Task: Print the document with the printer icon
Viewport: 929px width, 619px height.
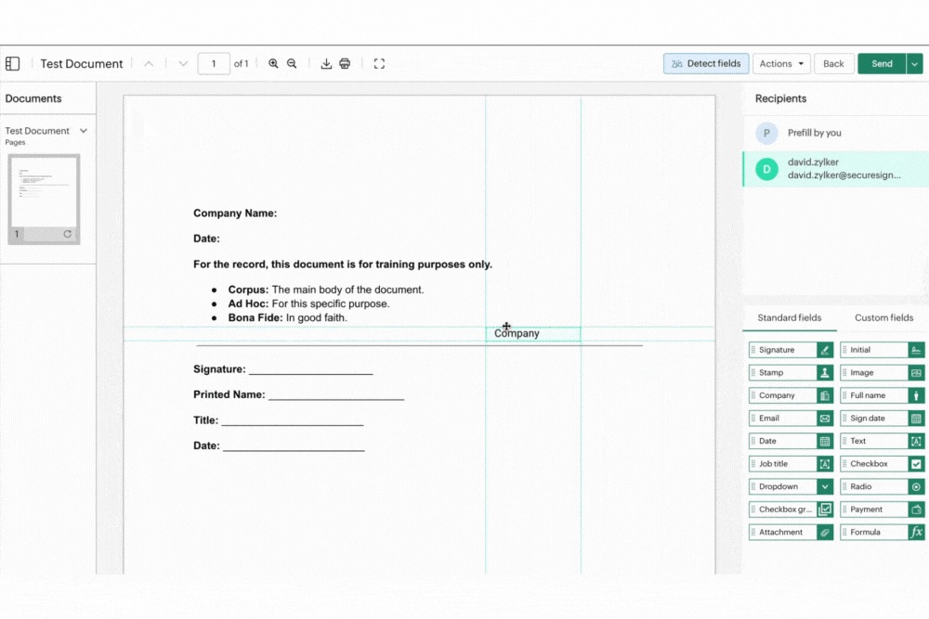Action: point(345,64)
